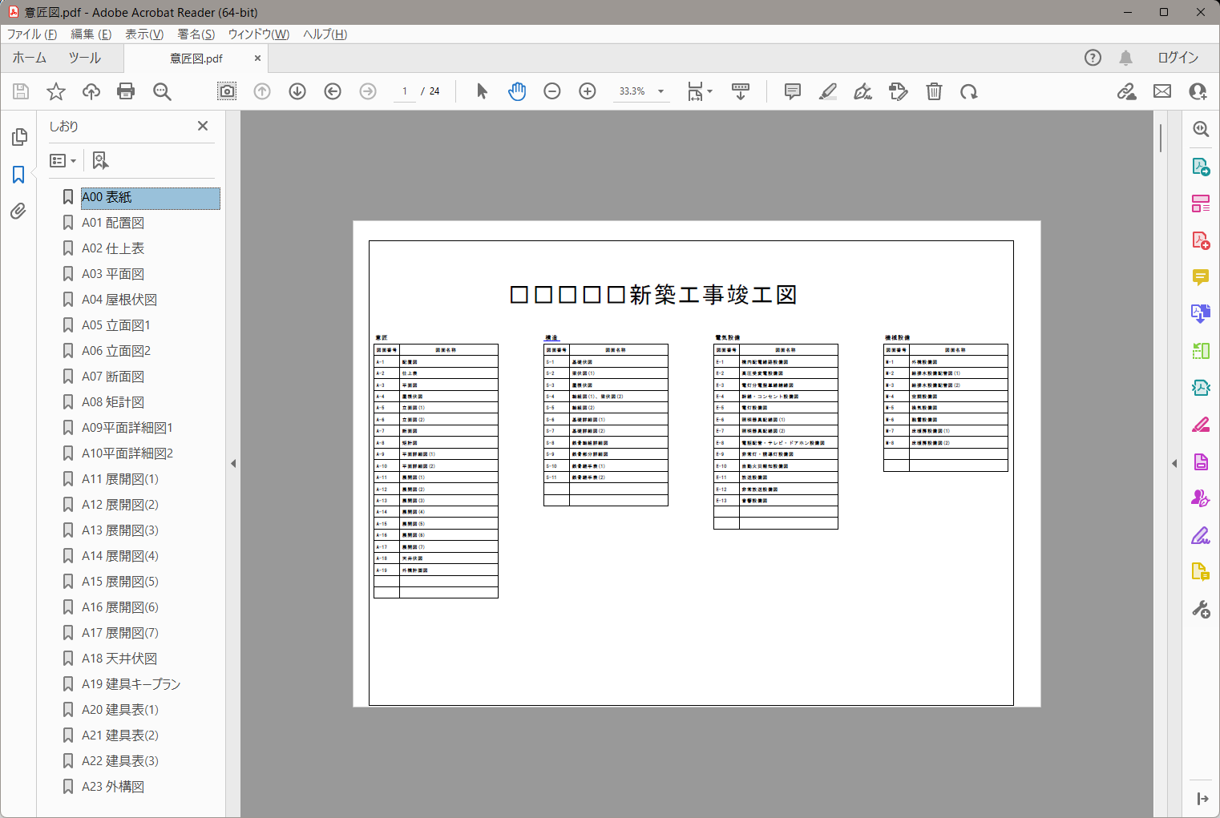The width and height of the screenshot is (1220, 818).
Task: Open the Fill & Sign tool
Action: (862, 91)
